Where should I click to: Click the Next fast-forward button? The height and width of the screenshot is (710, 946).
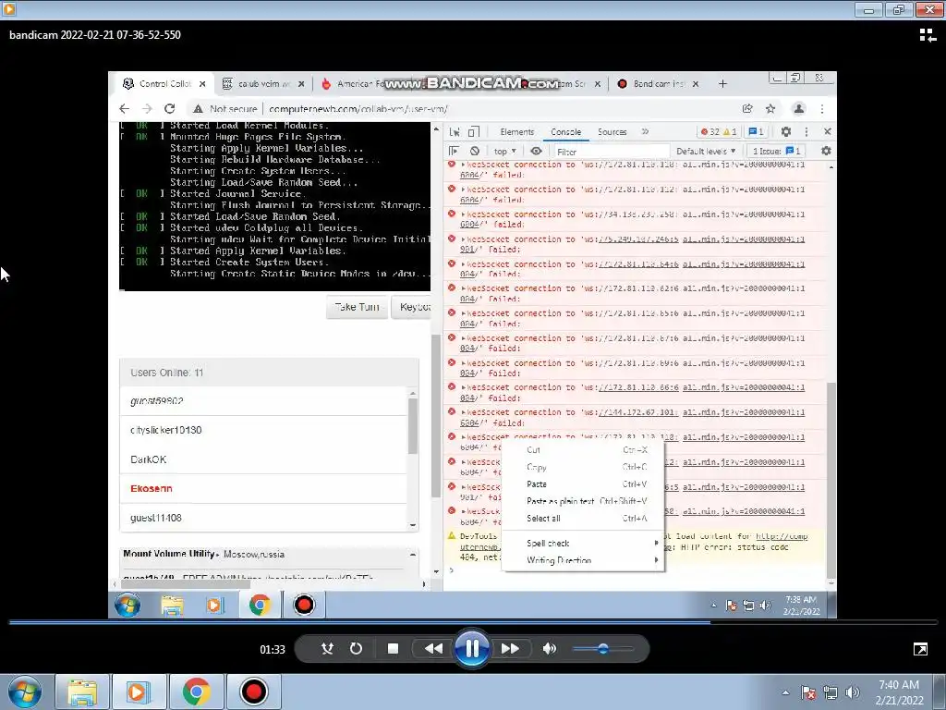coord(510,648)
